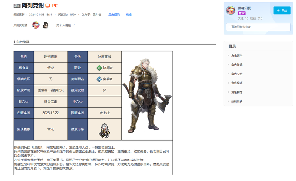This screenshot has width=296, height=181.
Task: Click the large character artwork of 阿列克谢
Action: click(147, 95)
